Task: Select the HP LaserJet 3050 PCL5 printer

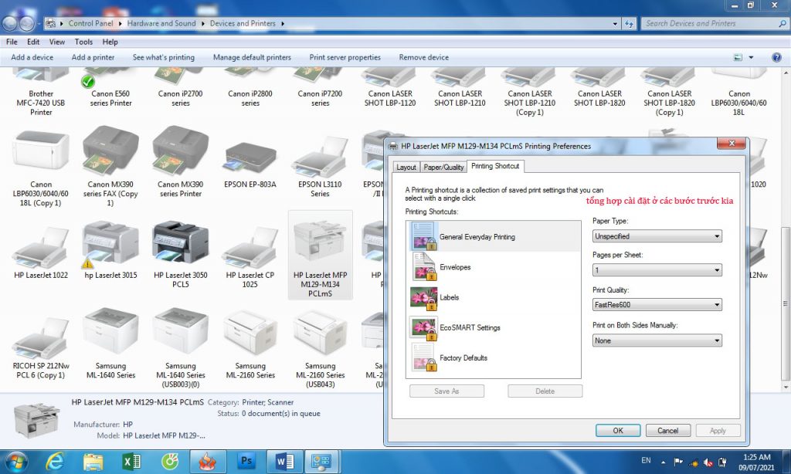Action: click(180, 256)
